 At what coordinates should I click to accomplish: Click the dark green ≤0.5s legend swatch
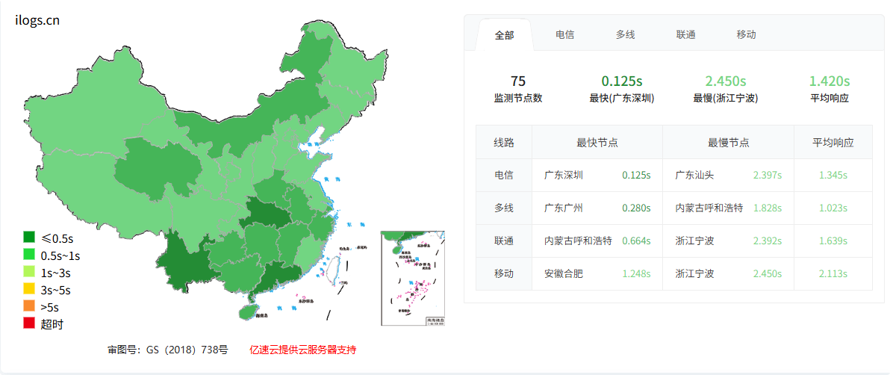point(29,237)
